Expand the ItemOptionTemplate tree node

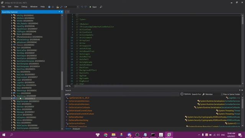[11, 61]
